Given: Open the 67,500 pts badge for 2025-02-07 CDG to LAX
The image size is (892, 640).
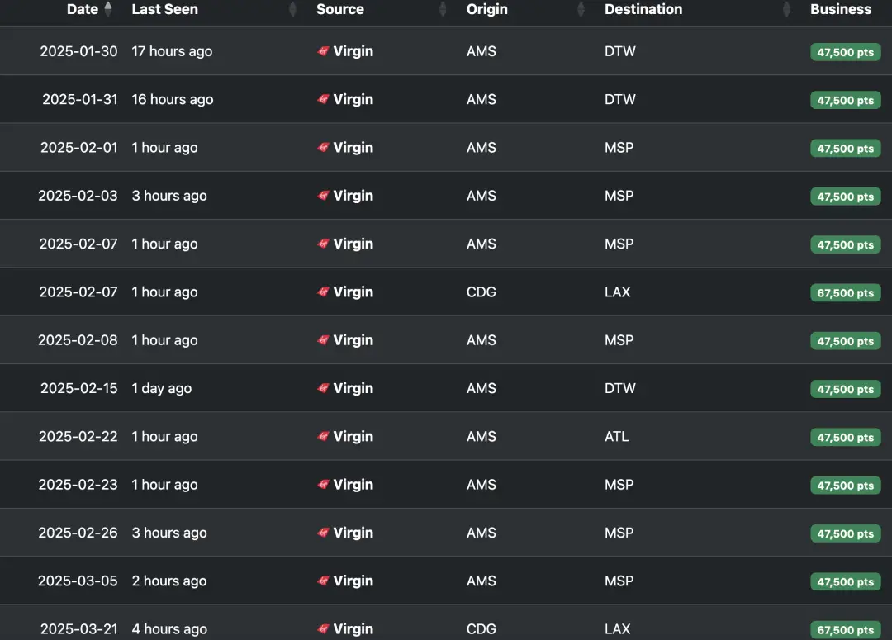Looking at the screenshot, I should (x=845, y=293).
